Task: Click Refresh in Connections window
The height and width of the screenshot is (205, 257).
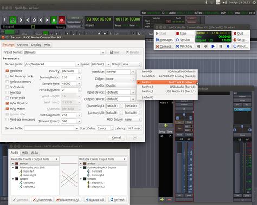Action: (x=118, y=200)
